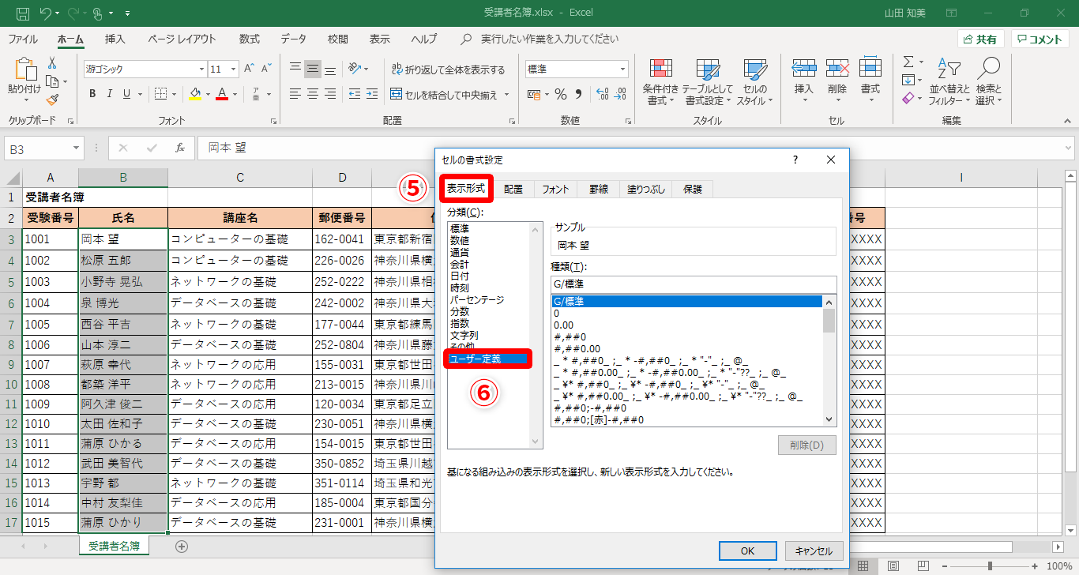This screenshot has height=575, width=1079.
Task: Switch to page layout view in status bar
Action: pos(893,566)
